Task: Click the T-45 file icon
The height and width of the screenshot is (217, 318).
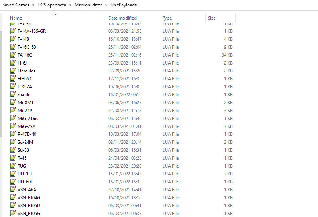Action: (13, 158)
